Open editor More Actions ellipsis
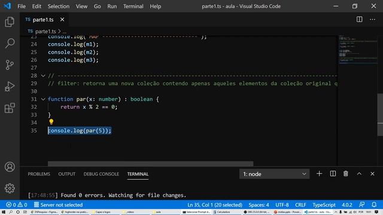This screenshot has width=383, height=215. tap(372, 19)
